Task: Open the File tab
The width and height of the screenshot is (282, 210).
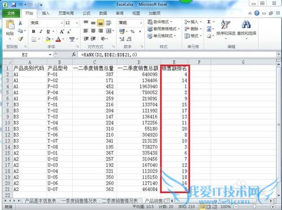Action: 11,13
